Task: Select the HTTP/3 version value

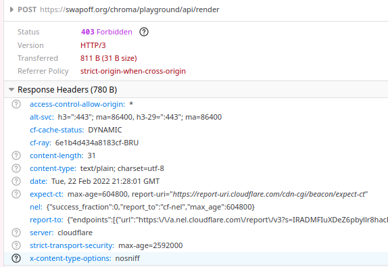Action: (93, 45)
